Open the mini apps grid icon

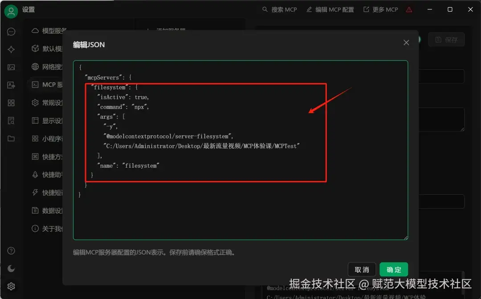tap(12, 103)
